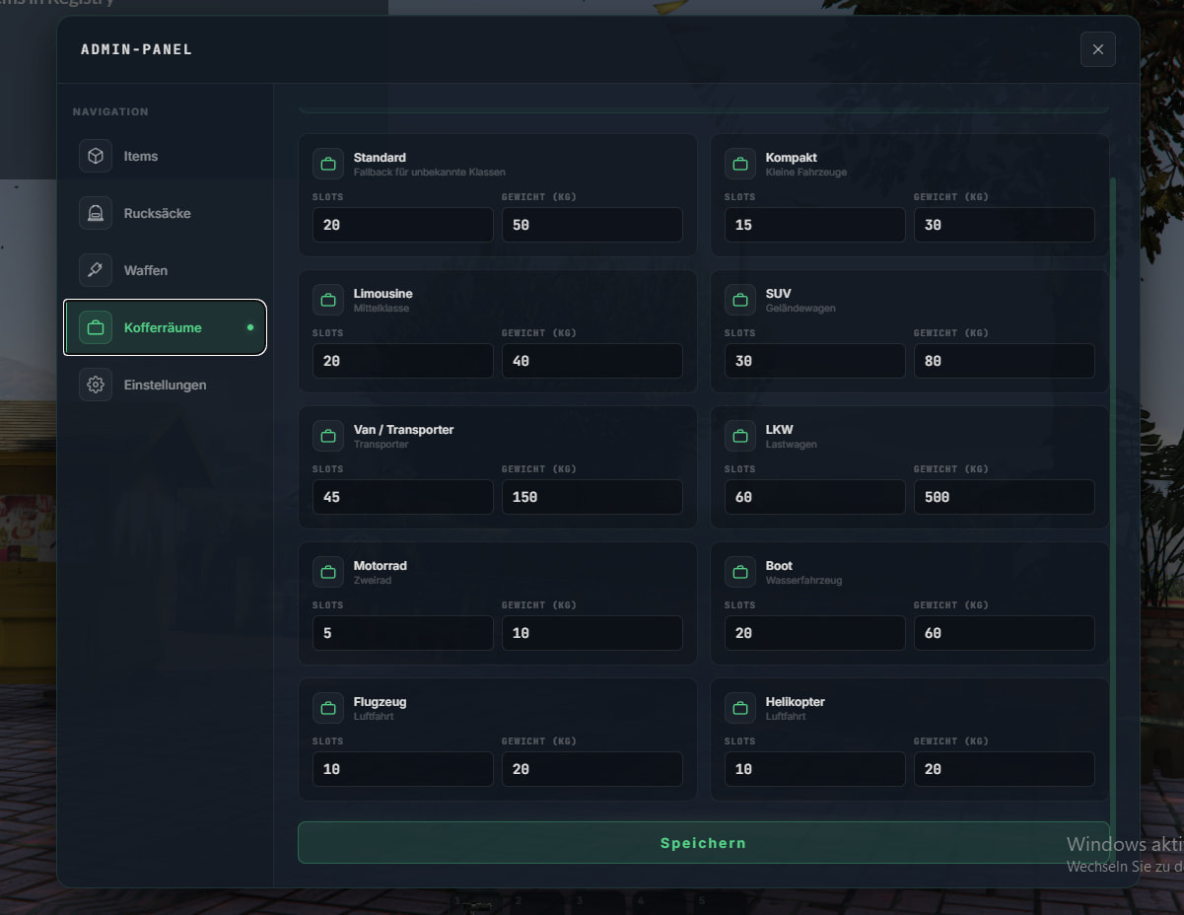Click the 'Fallback für unbekannte Klassen' subtitle
1184x915 pixels.
[x=429, y=173]
